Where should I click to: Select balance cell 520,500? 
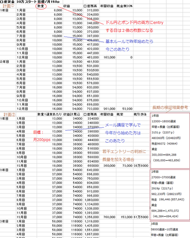point(93,70)
